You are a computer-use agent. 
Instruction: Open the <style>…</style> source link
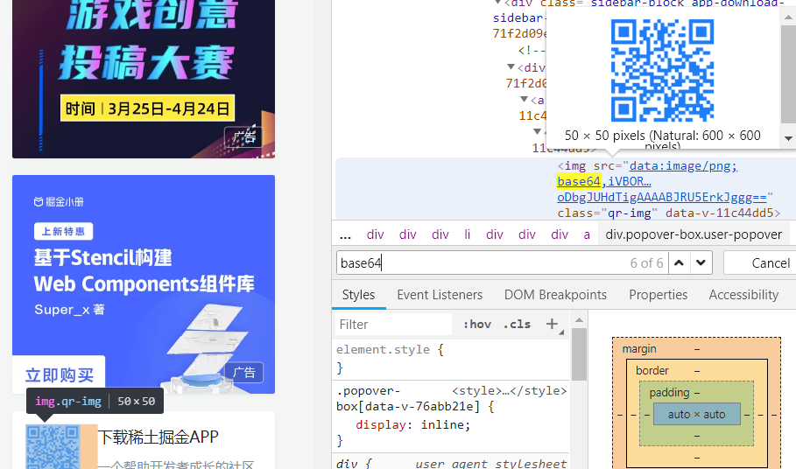click(509, 391)
